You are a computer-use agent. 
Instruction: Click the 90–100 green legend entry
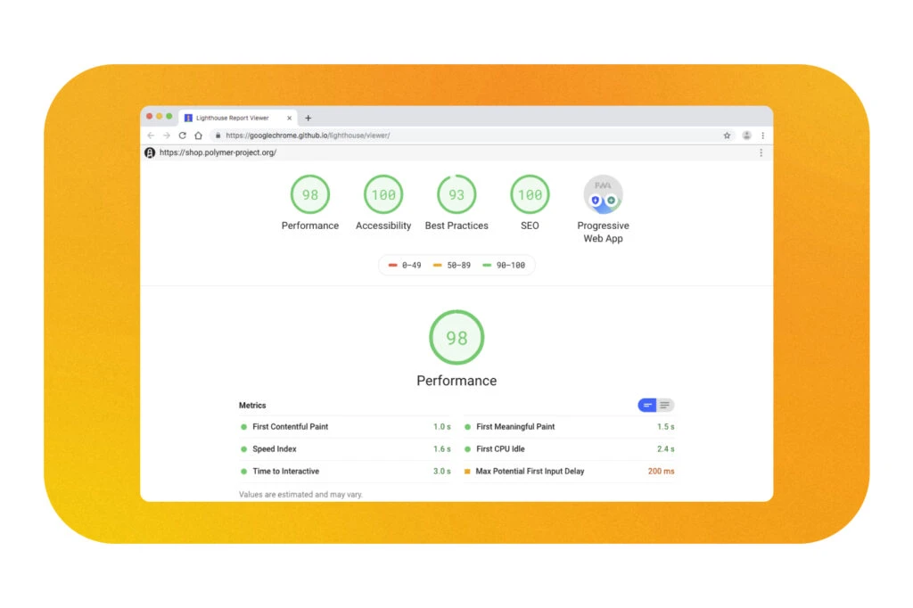(x=504, y=266)
